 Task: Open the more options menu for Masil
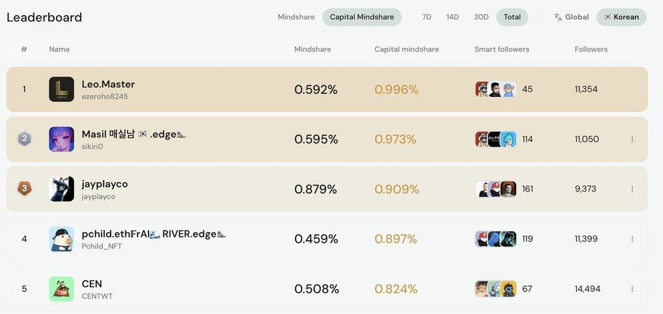pos(632,139)
